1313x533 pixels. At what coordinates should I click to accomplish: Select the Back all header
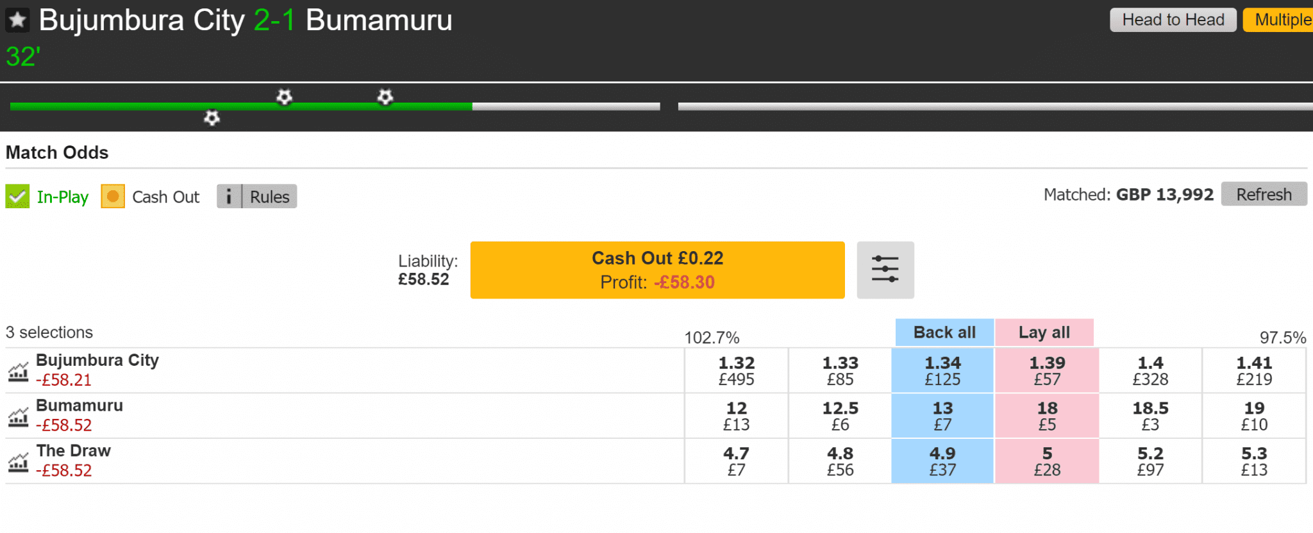[944, 332]
